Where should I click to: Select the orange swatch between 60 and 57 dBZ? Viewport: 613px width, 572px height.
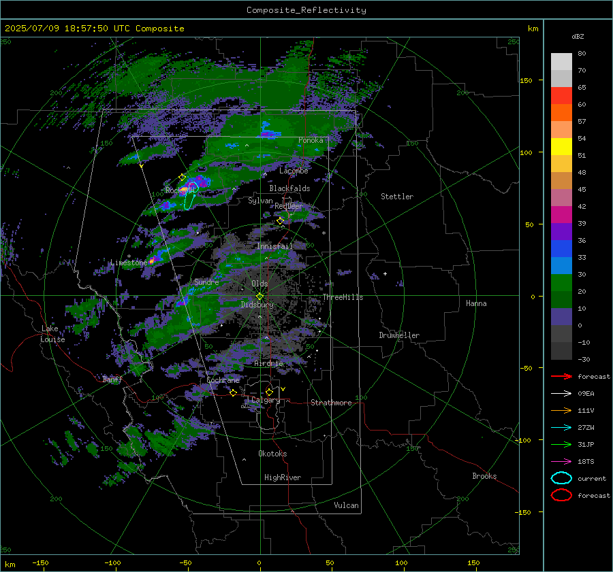[x=561, y=113]
